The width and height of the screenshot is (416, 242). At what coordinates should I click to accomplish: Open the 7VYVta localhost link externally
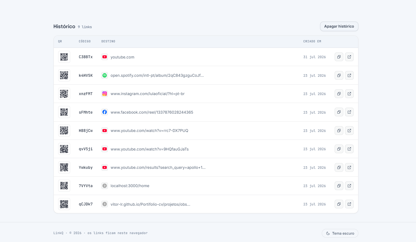349,186
